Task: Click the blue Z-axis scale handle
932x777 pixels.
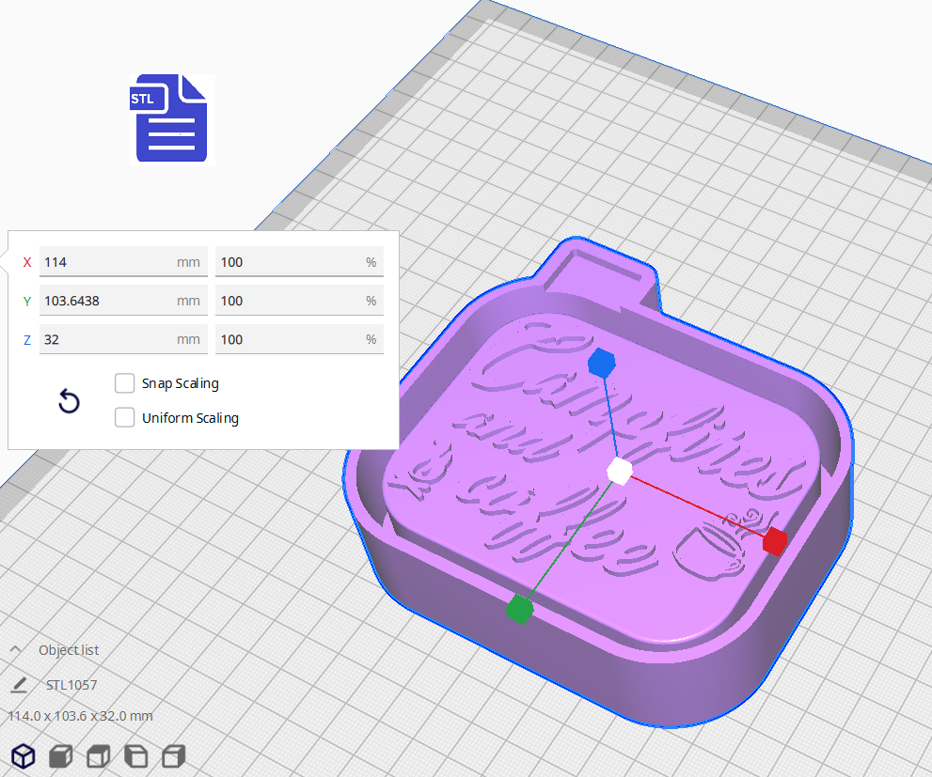Action: click(600, 363)
